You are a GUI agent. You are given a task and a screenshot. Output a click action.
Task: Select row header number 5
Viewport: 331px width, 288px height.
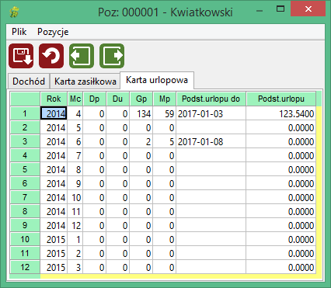pos(25,169)
